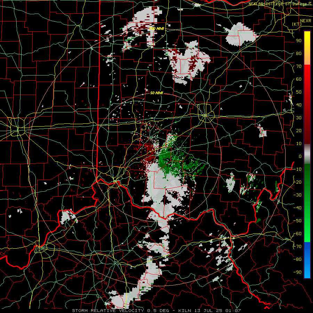Image resolution: width=313 pixels, height=313 pixels.
Task: Click the positive 30 scale label
Action: [x=299, y=118]
